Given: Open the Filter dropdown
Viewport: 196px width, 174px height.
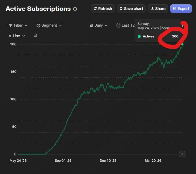Looking at the screenshot, I should pyautogui.click(x=18, y=25).
